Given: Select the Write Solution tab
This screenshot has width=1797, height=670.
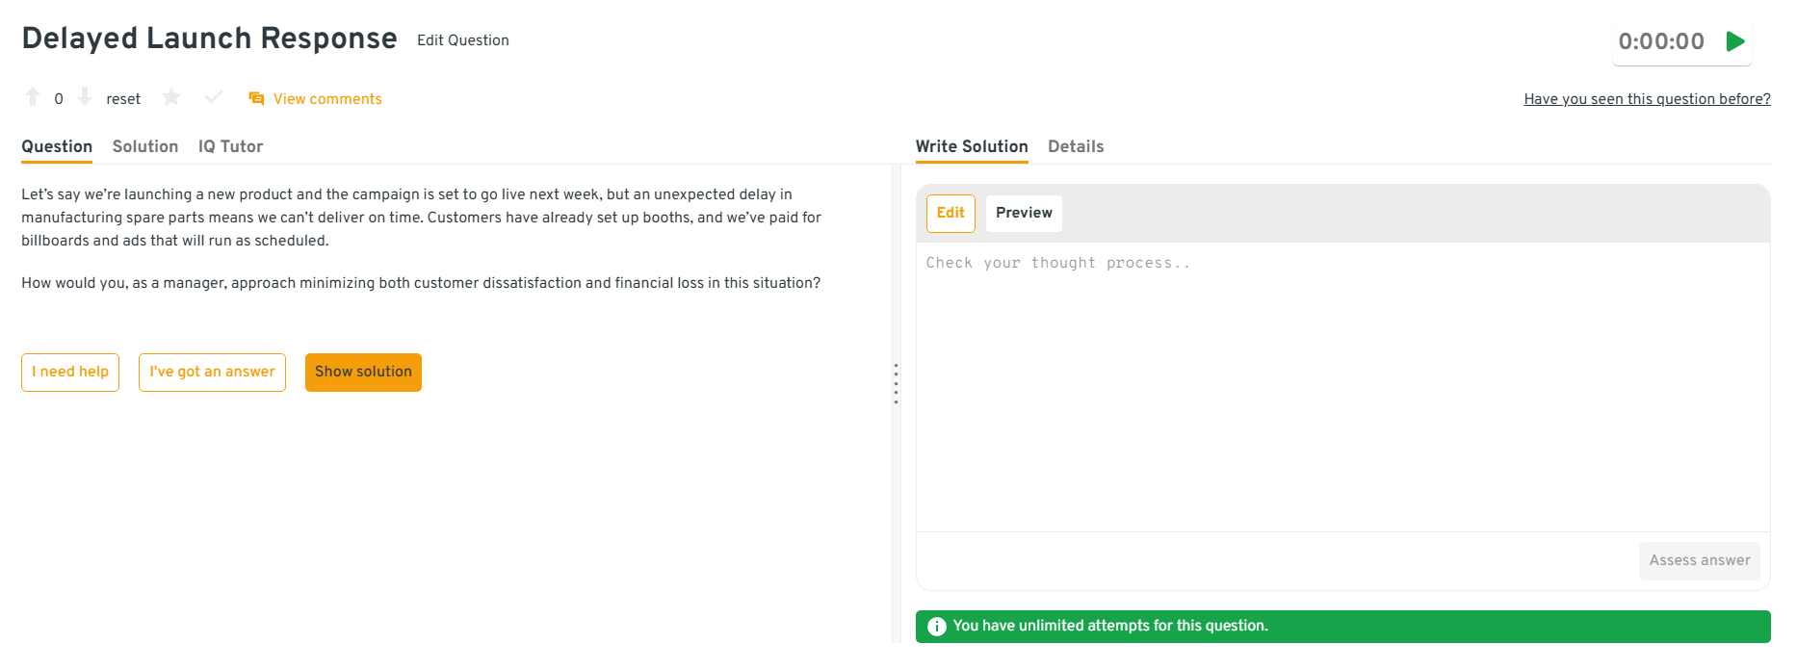Looking at the screenshot, I should 971,146.
